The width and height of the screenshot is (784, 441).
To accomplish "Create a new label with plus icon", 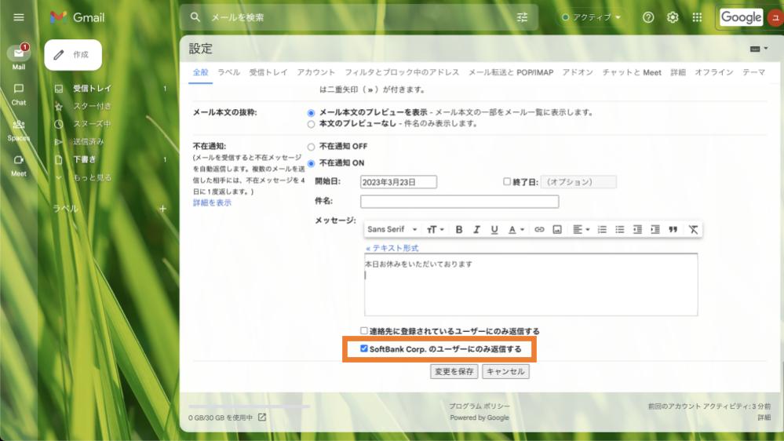I will (x=162, y=209).
